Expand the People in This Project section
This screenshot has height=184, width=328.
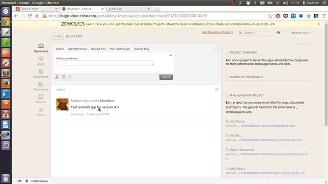click(x=309, y=77)
